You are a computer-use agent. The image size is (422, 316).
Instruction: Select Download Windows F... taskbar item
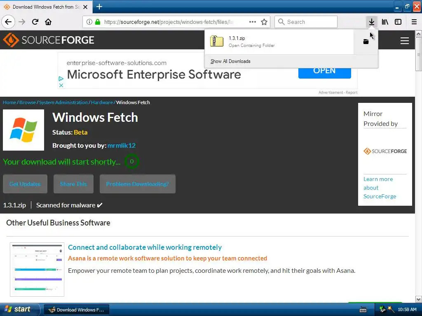pos(76,310)
